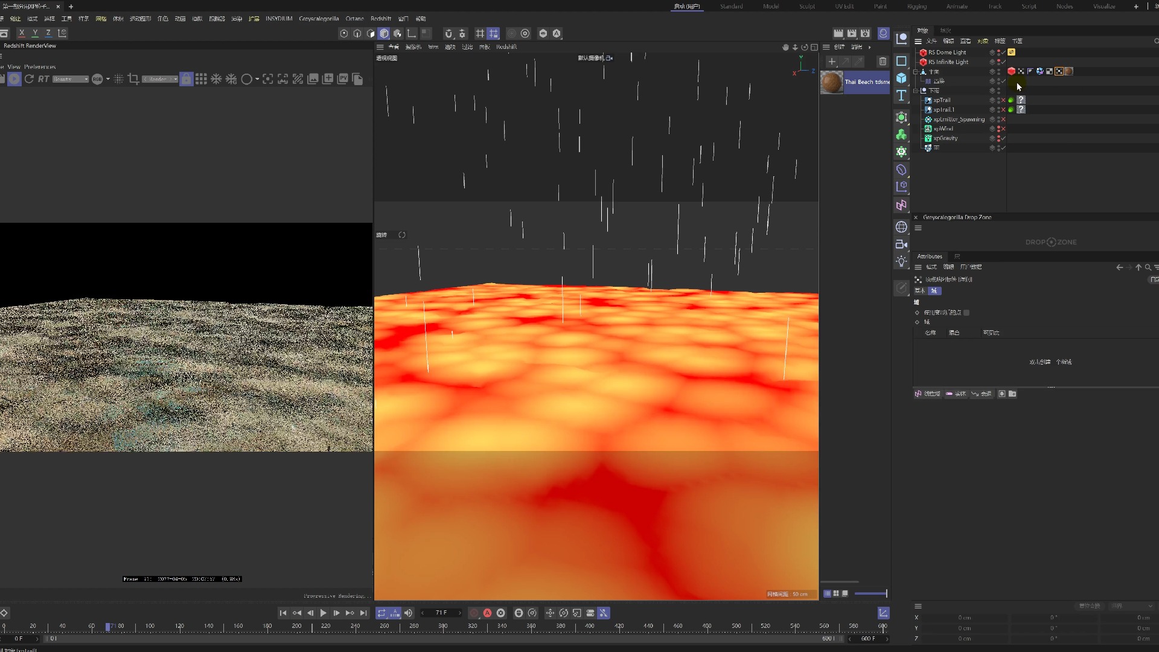The image size is (1159, 652).
Task: Click the green cloner MoGraph icon
Action: 901,134
